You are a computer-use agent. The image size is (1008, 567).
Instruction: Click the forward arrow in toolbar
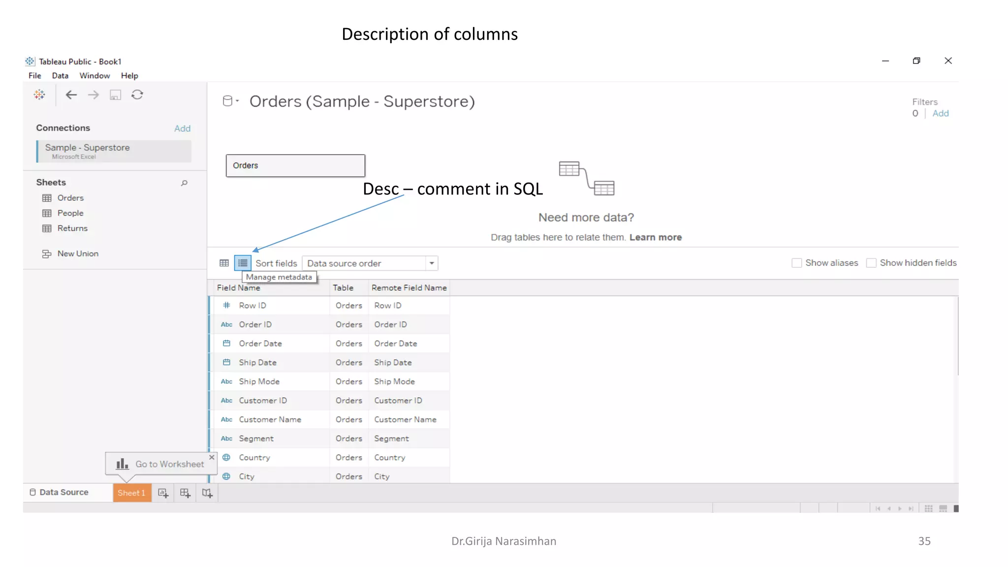[x=93, y=94]
